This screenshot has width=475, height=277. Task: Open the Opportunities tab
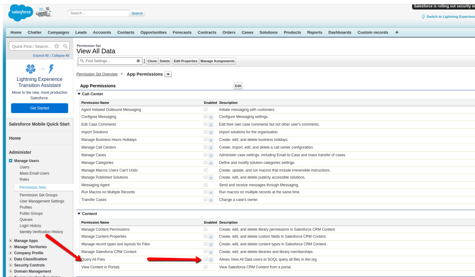[154, 32]
